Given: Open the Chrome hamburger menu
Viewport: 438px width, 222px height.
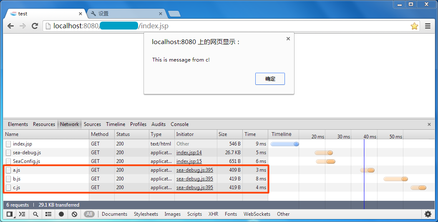Looking at the screenshot, I should (428, 26).
